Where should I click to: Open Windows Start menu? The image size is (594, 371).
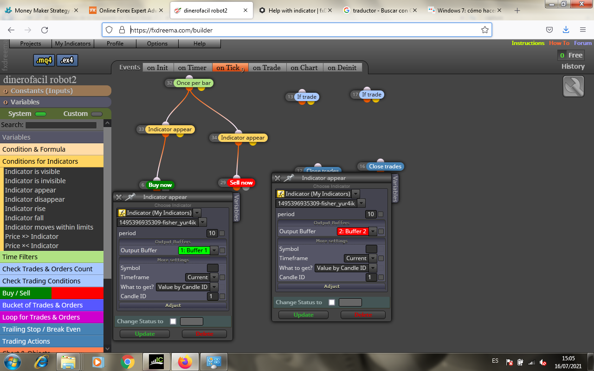(13, 361)
